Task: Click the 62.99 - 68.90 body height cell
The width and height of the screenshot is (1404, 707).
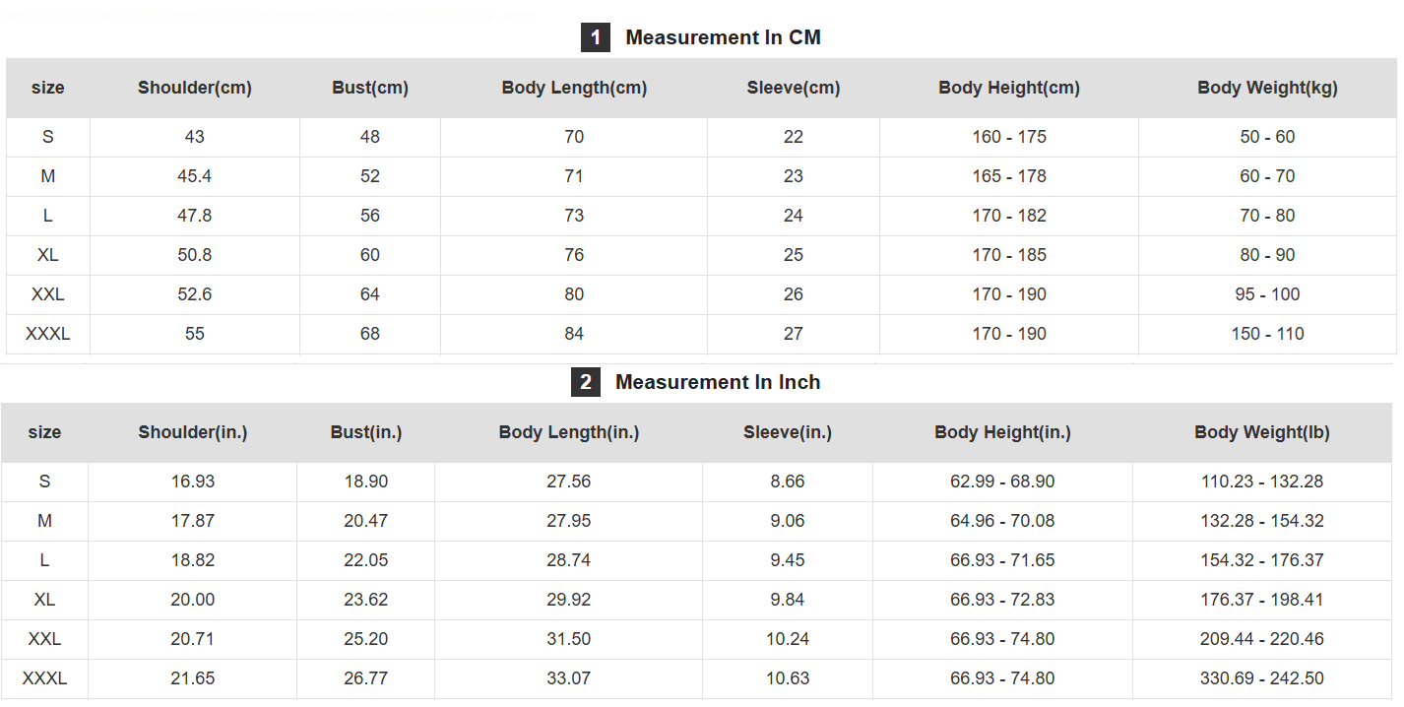Action: tap(1002, 482)
